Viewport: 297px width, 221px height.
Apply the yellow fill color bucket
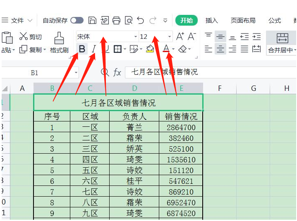(150, 49)
